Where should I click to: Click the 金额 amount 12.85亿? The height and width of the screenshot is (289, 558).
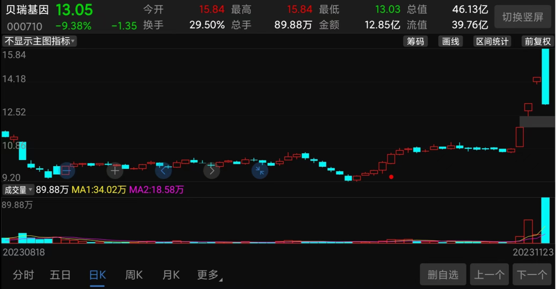click(382, 25)
